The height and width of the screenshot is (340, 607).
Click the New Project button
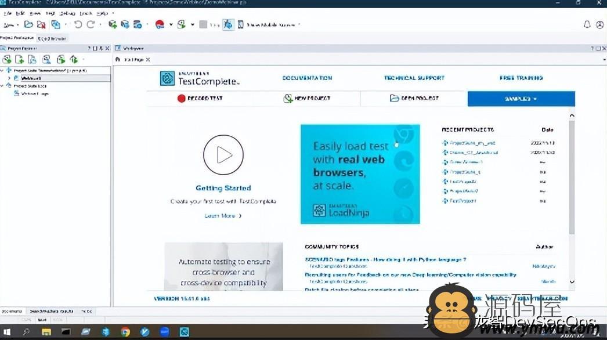coord(307,99)
